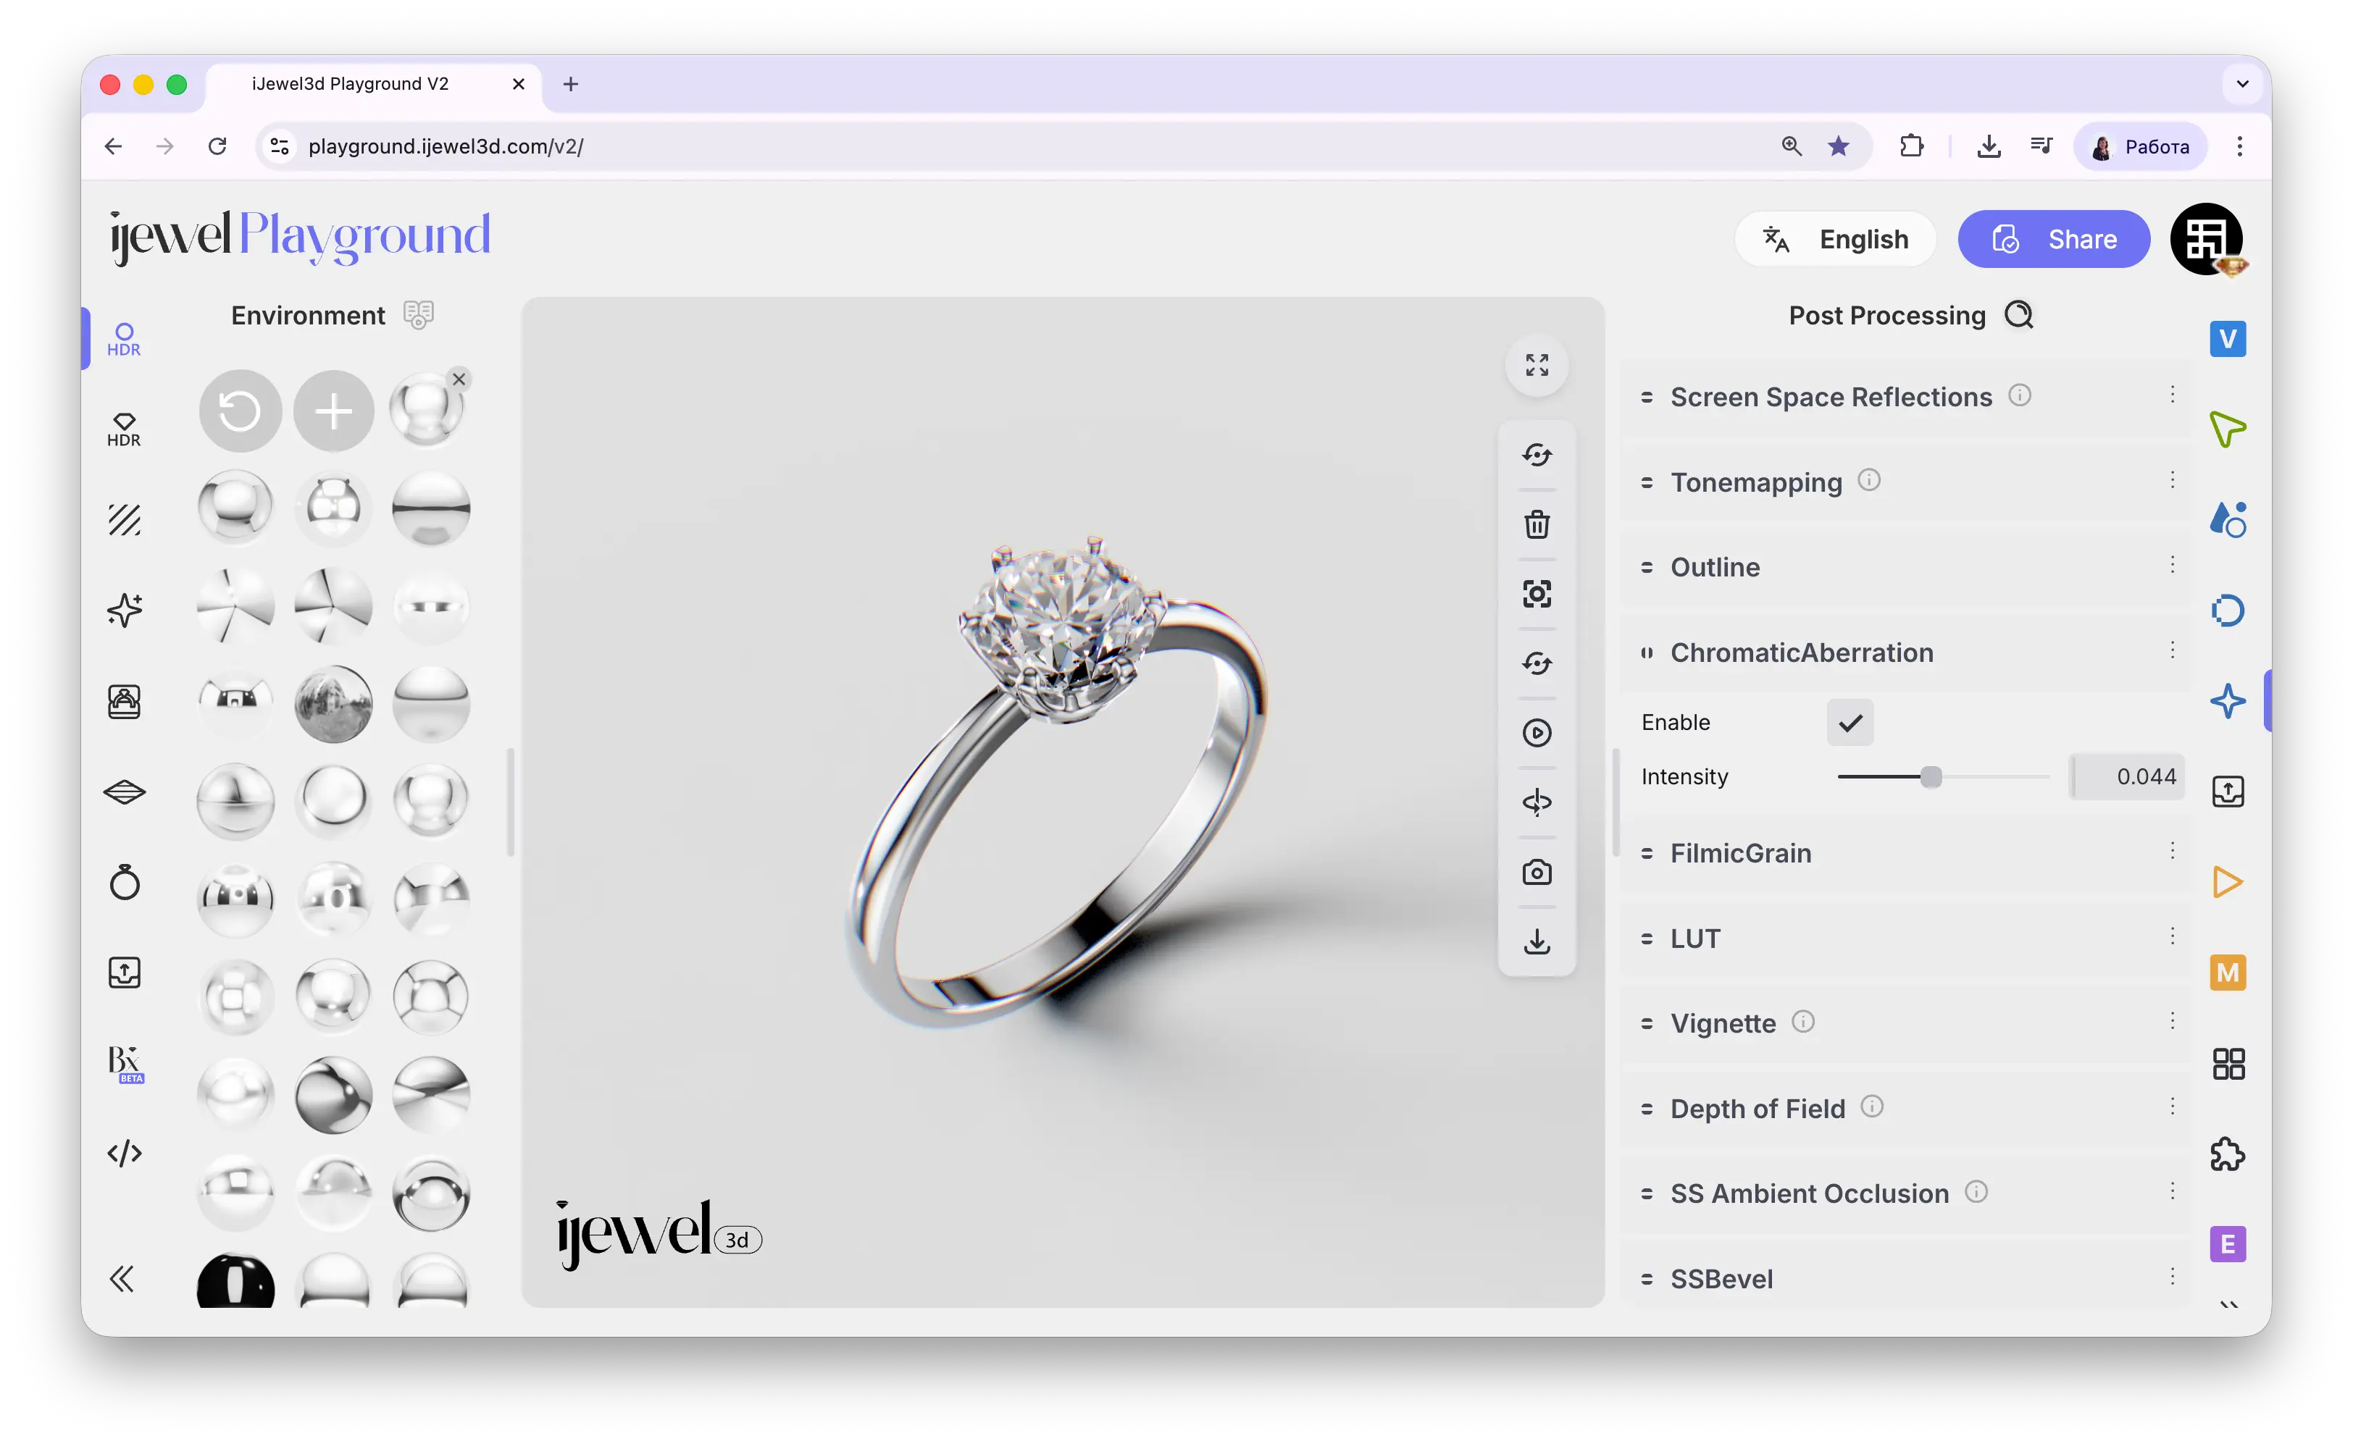This screenshot has width=2353, height=1444.
Task: Open the gem HDR sidebar icon
Action: coord(124,429)
